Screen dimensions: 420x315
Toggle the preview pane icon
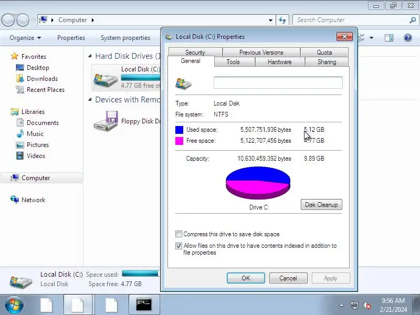pos(389,38)
